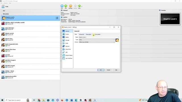The image size is (182, 102).
Task: Open machine menu icon on Kioptrix row
Action: [x=57, y=18]
